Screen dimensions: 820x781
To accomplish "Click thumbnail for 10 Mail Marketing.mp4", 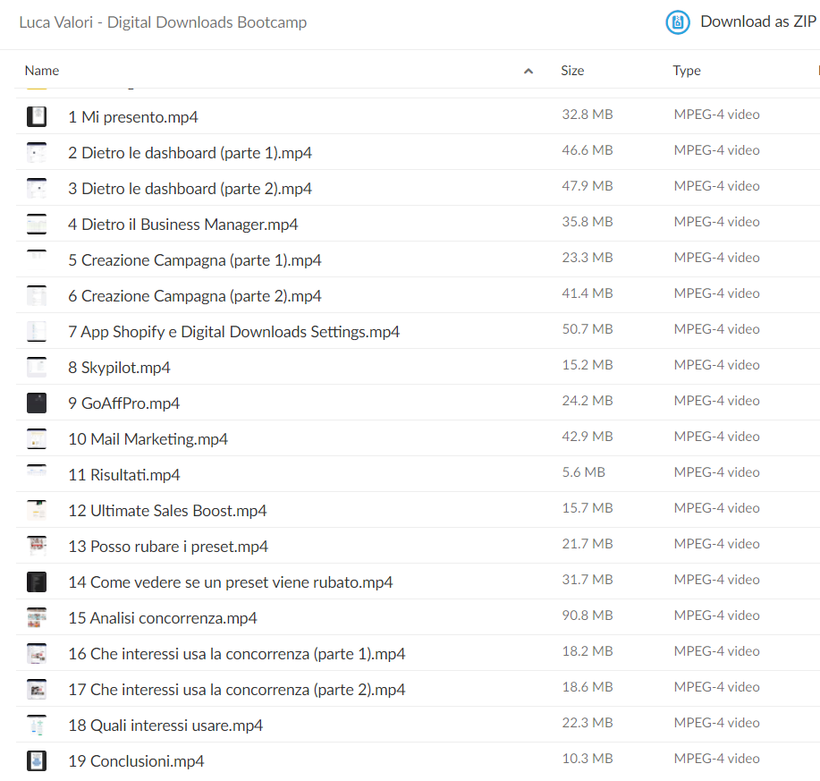I will 37,439.
